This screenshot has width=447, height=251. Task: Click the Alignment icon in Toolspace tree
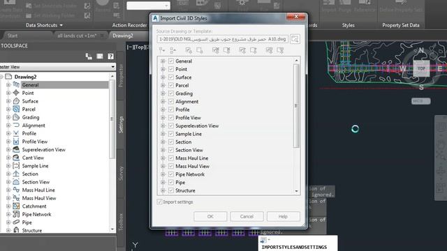(16, 125)
